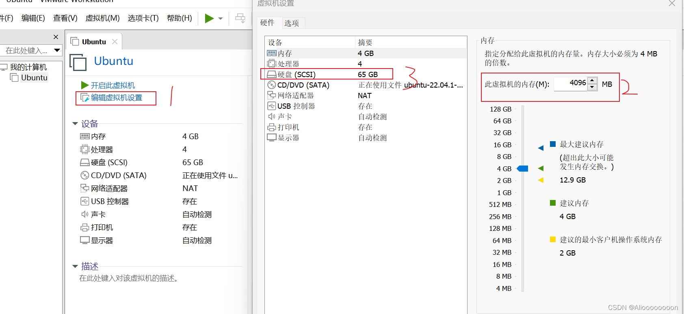
Task: Collapse the 描述 section
Action: [75, 267]
